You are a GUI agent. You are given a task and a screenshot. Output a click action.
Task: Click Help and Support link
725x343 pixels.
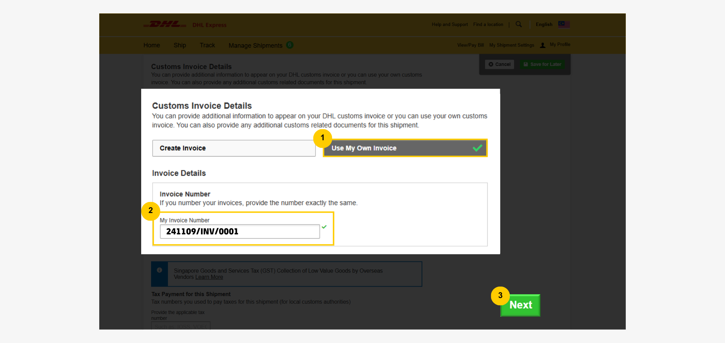(450, 24)
